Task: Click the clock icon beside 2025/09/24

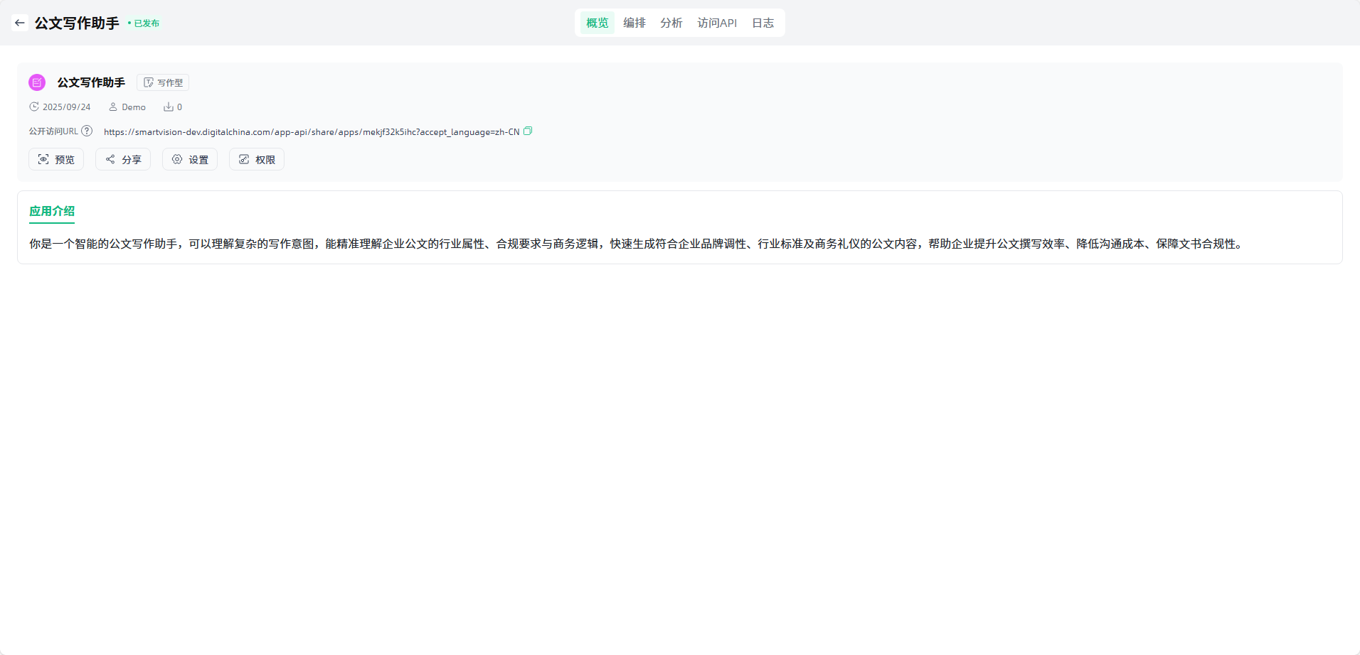Action: [x=33, y=107]
